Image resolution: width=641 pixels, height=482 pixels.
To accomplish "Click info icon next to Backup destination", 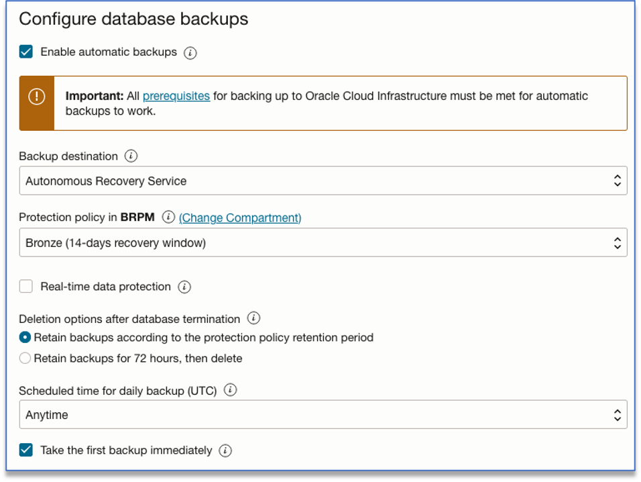I will point(131,156).
